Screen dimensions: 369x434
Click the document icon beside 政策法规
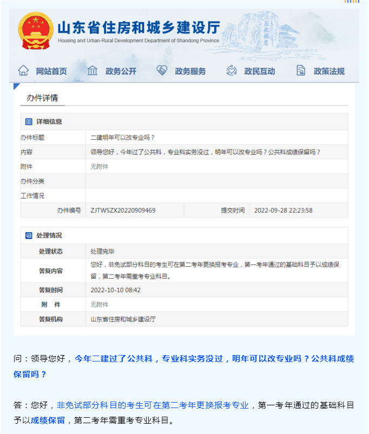click(x=301, y=71)
